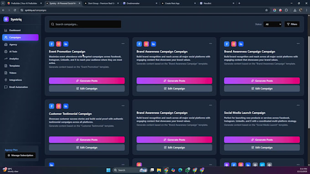Open the Email Automation envelope icon
The width and height of the screenshot is (310, 174).
click(6, 87)
